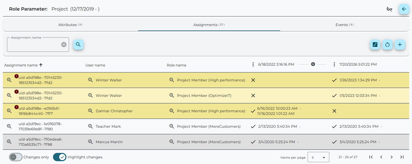Screen dimensions: 412x164
Task: View user Winter Walter in High performance row
Action: [90, 80]
